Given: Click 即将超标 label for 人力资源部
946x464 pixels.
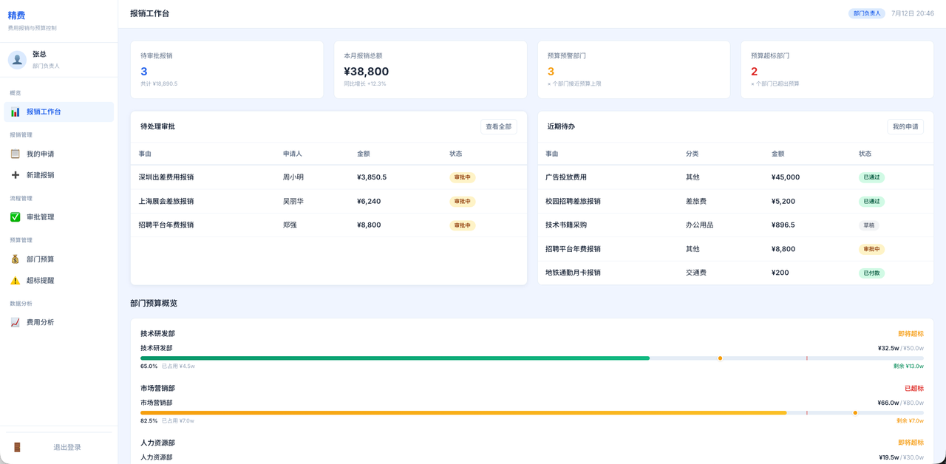Looking at the screenshot, I should click(911, 443).
